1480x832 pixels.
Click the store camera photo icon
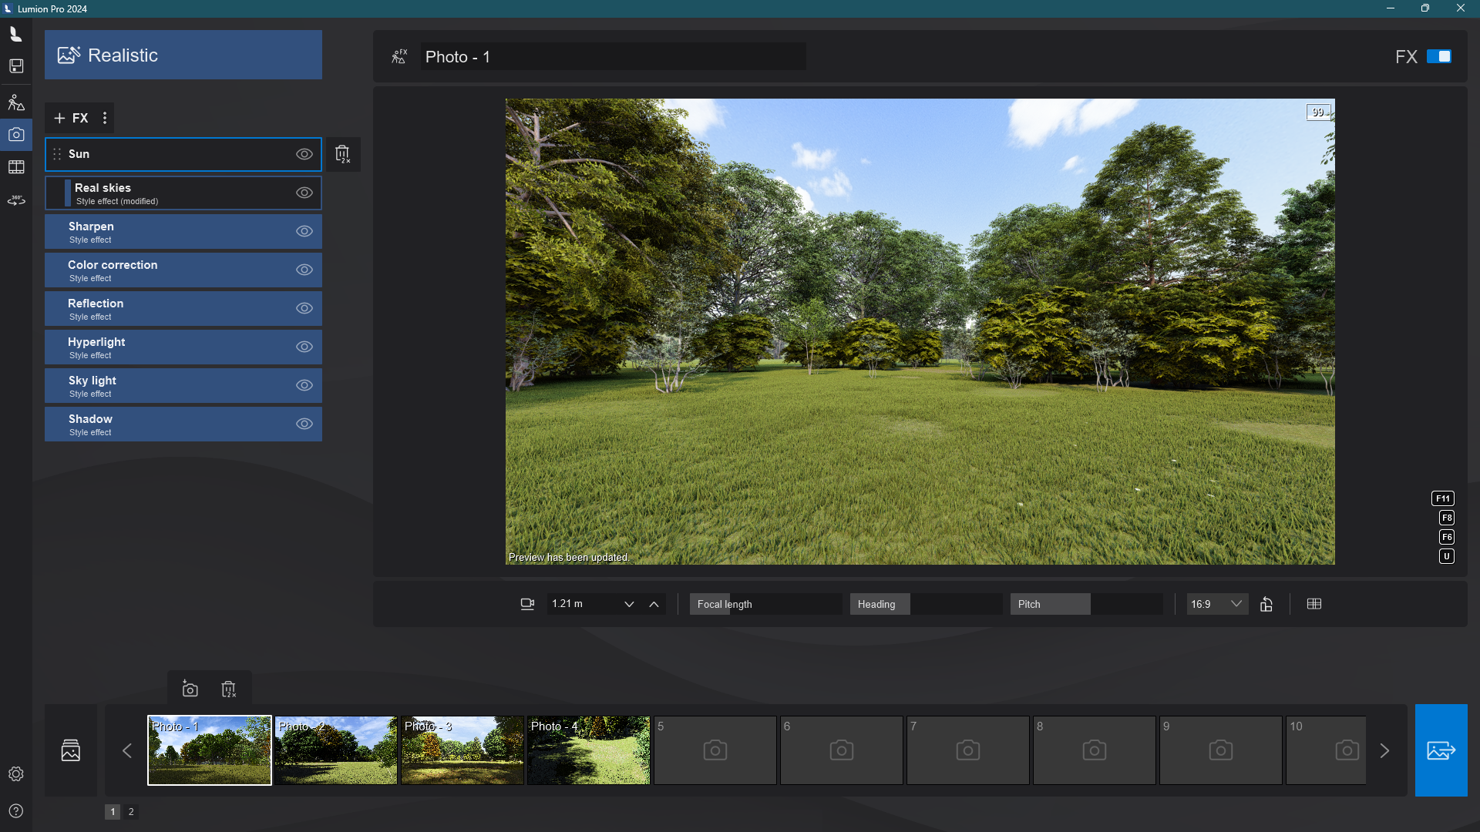pyautogui.click(x=190, y=689)
